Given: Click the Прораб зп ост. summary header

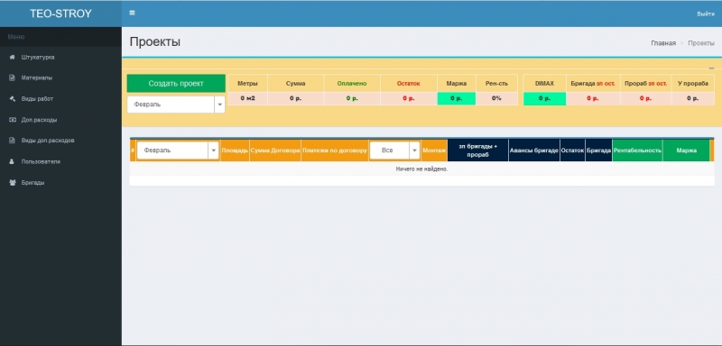Looking at the screenshot, I should (645, 84).
